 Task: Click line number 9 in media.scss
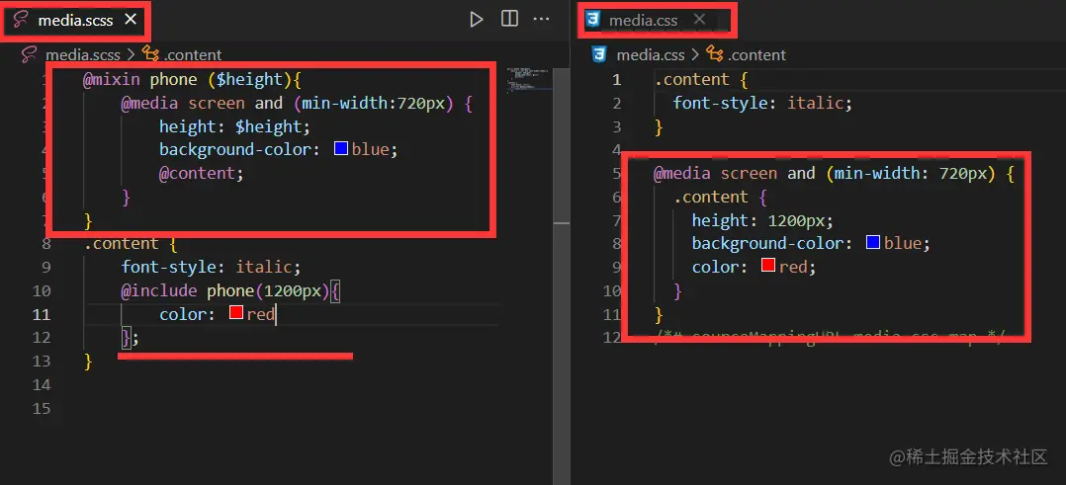45,267
